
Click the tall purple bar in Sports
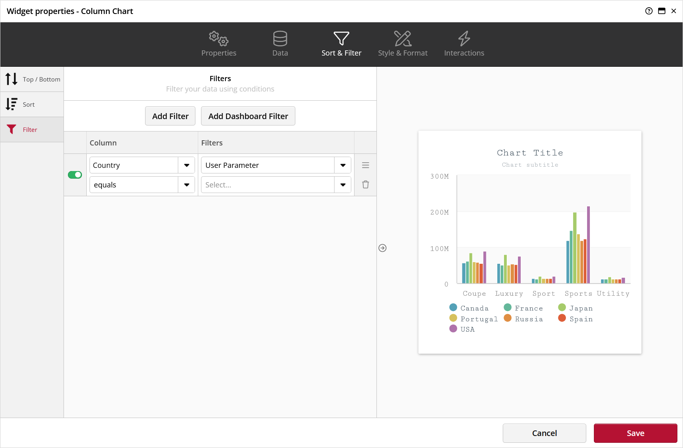pos(588,245)
